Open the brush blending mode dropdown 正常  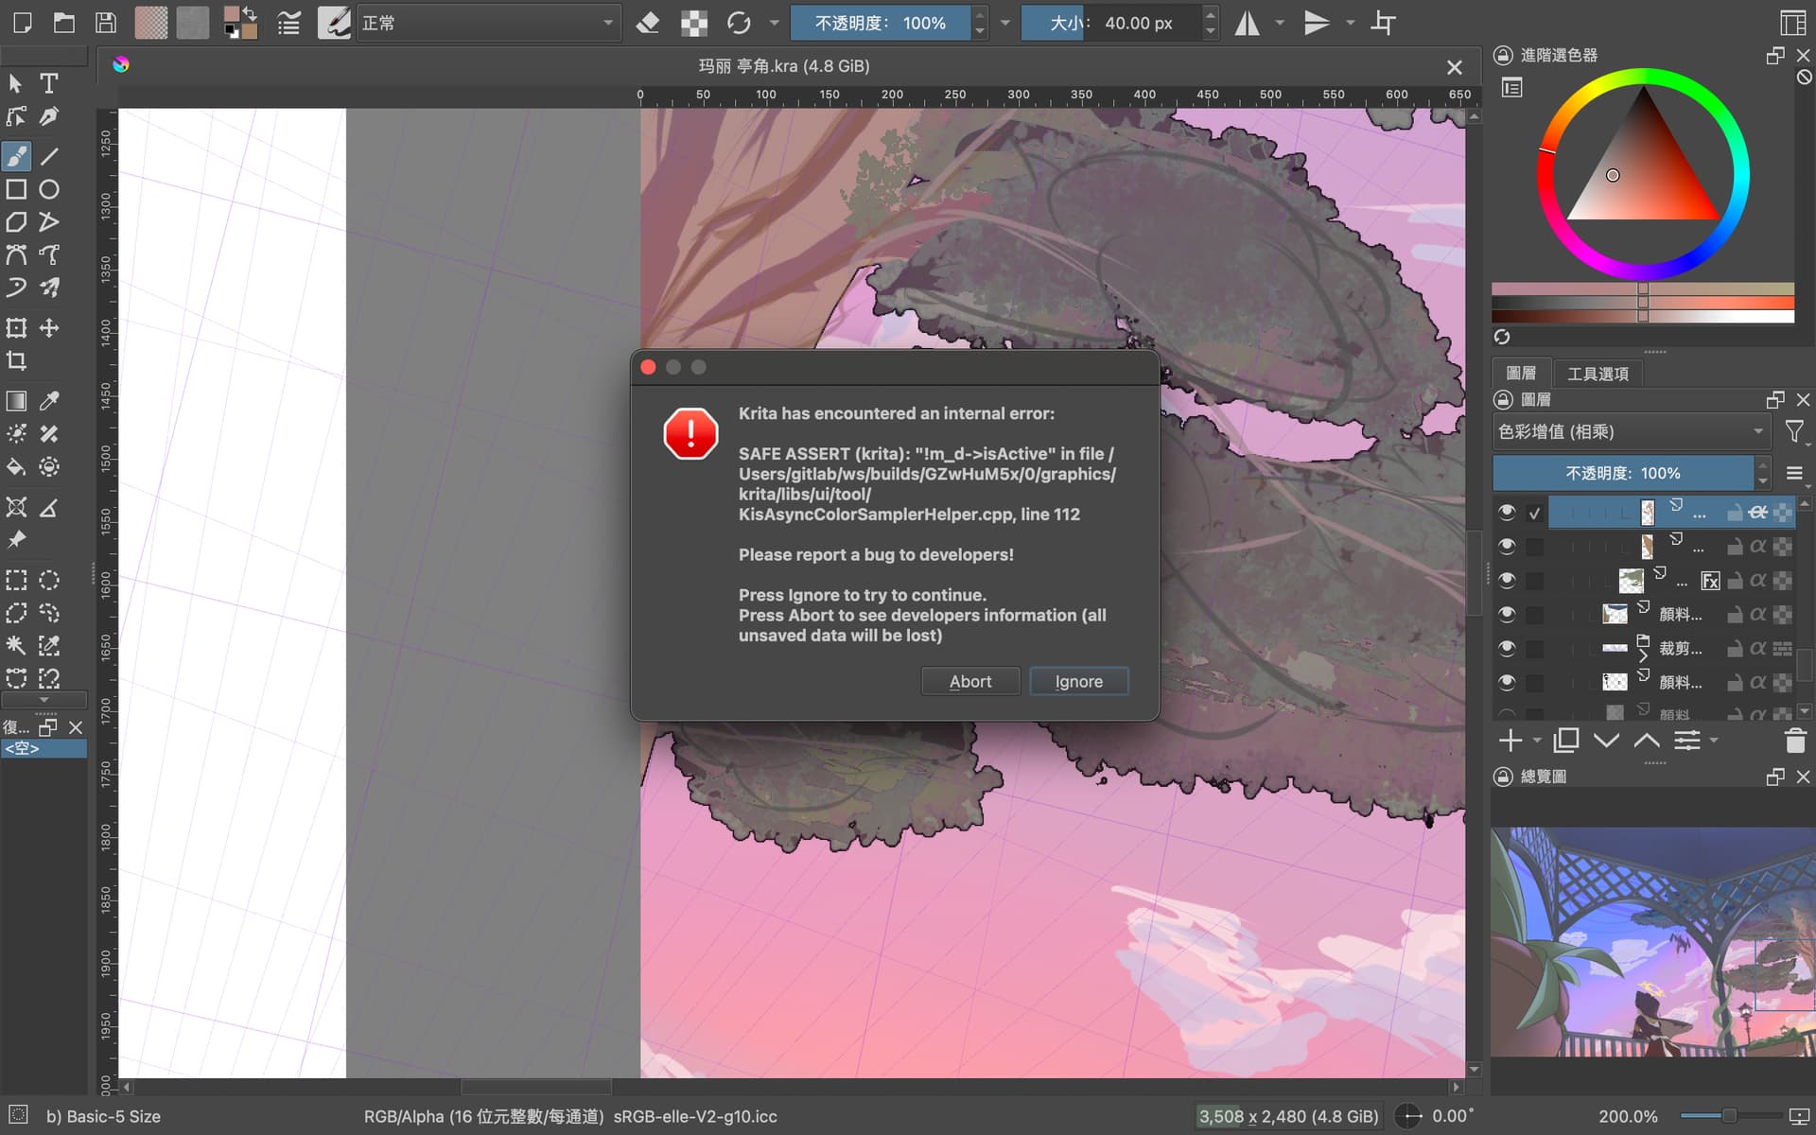pyautogui.click(x=488, y=23)
